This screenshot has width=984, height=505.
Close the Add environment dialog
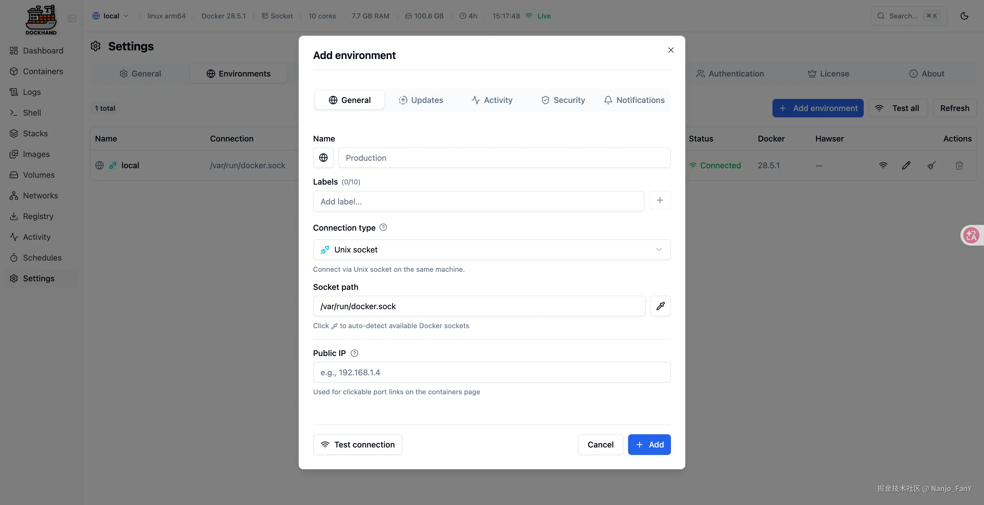click(x=670, y=50)
